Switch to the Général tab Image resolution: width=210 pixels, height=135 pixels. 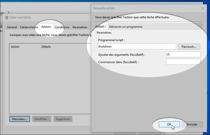[12, 27]
